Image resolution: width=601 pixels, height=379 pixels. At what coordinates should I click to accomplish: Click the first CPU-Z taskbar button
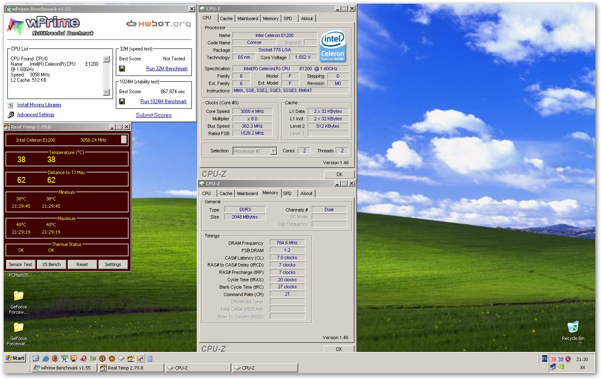click(198, 368)
